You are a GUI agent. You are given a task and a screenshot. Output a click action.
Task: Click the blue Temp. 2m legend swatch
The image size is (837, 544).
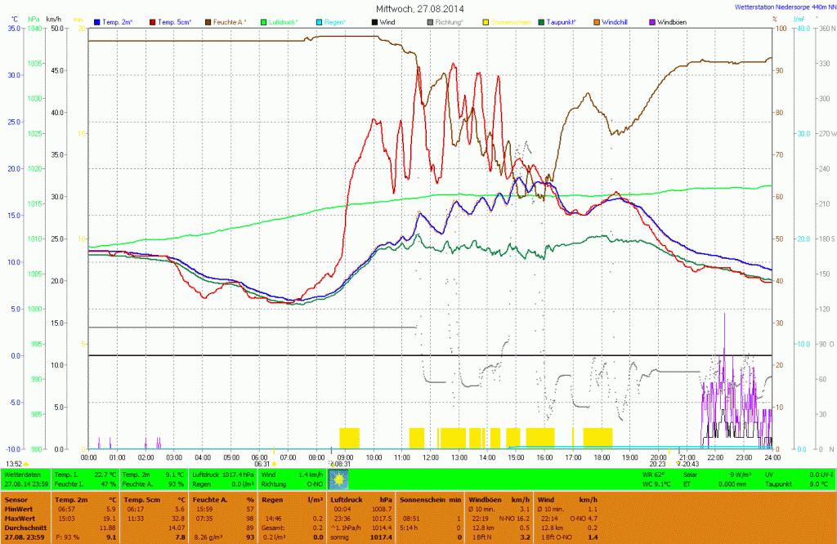[97, 21]
